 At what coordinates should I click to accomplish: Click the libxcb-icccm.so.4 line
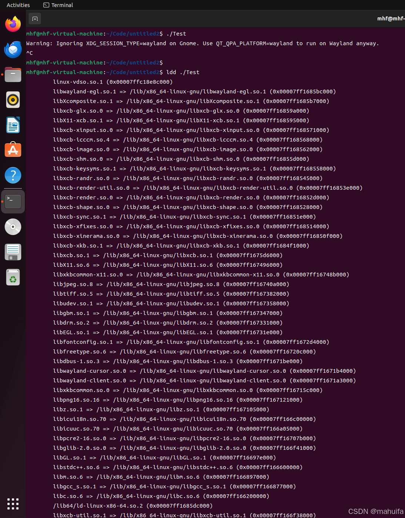(188, 140)
